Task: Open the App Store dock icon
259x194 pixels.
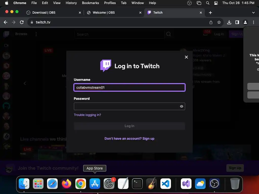Action: [95, 183]
